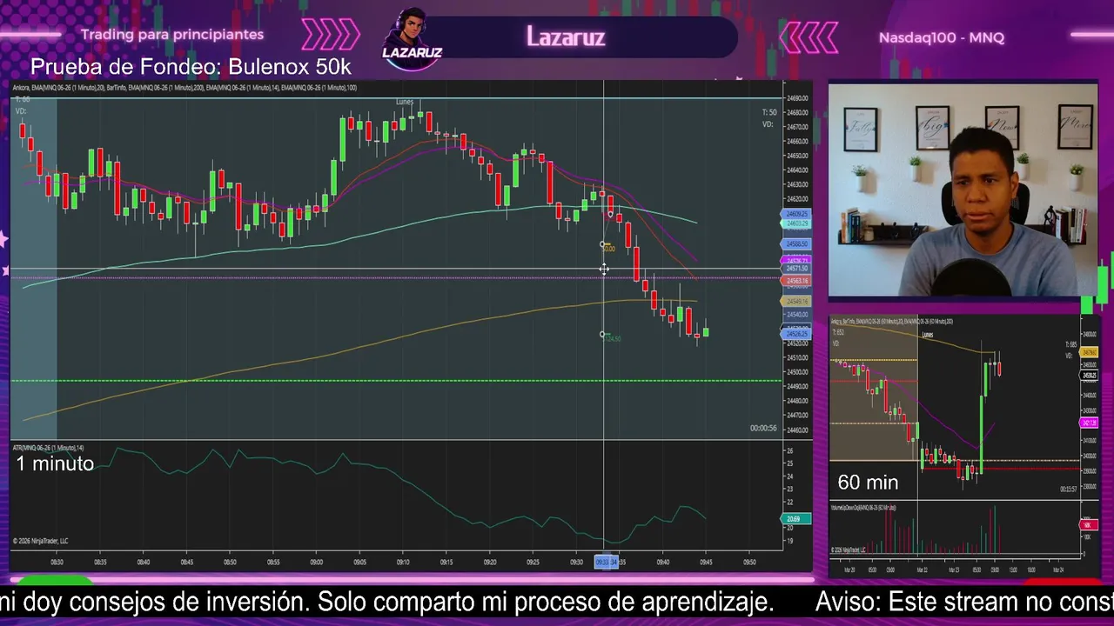
Task: Click the Prueba de Fondeo: Bulenox 50k text
Action: click(191, 67)
